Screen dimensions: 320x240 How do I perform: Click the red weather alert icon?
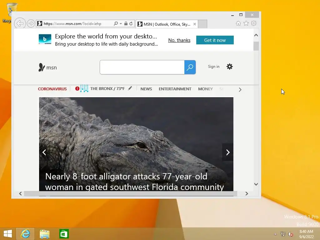[x=77, y=88]
